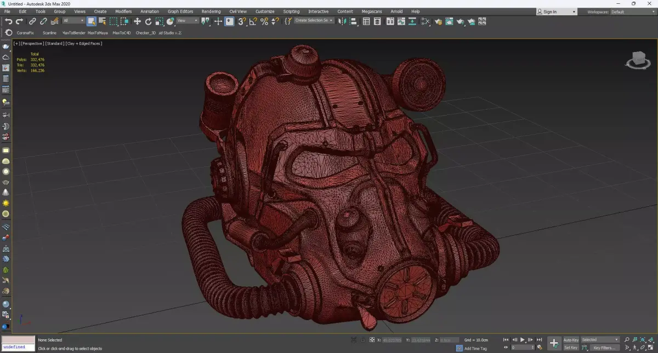Open the Render Setup teapot icon
The width and height of the screenshot is (658, 353).
pos(438,21)
